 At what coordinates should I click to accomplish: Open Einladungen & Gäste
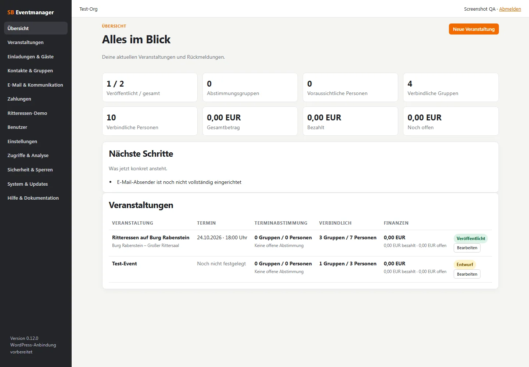click(36, 57)
